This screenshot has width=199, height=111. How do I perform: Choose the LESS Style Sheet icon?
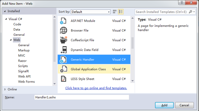[63, 79]
